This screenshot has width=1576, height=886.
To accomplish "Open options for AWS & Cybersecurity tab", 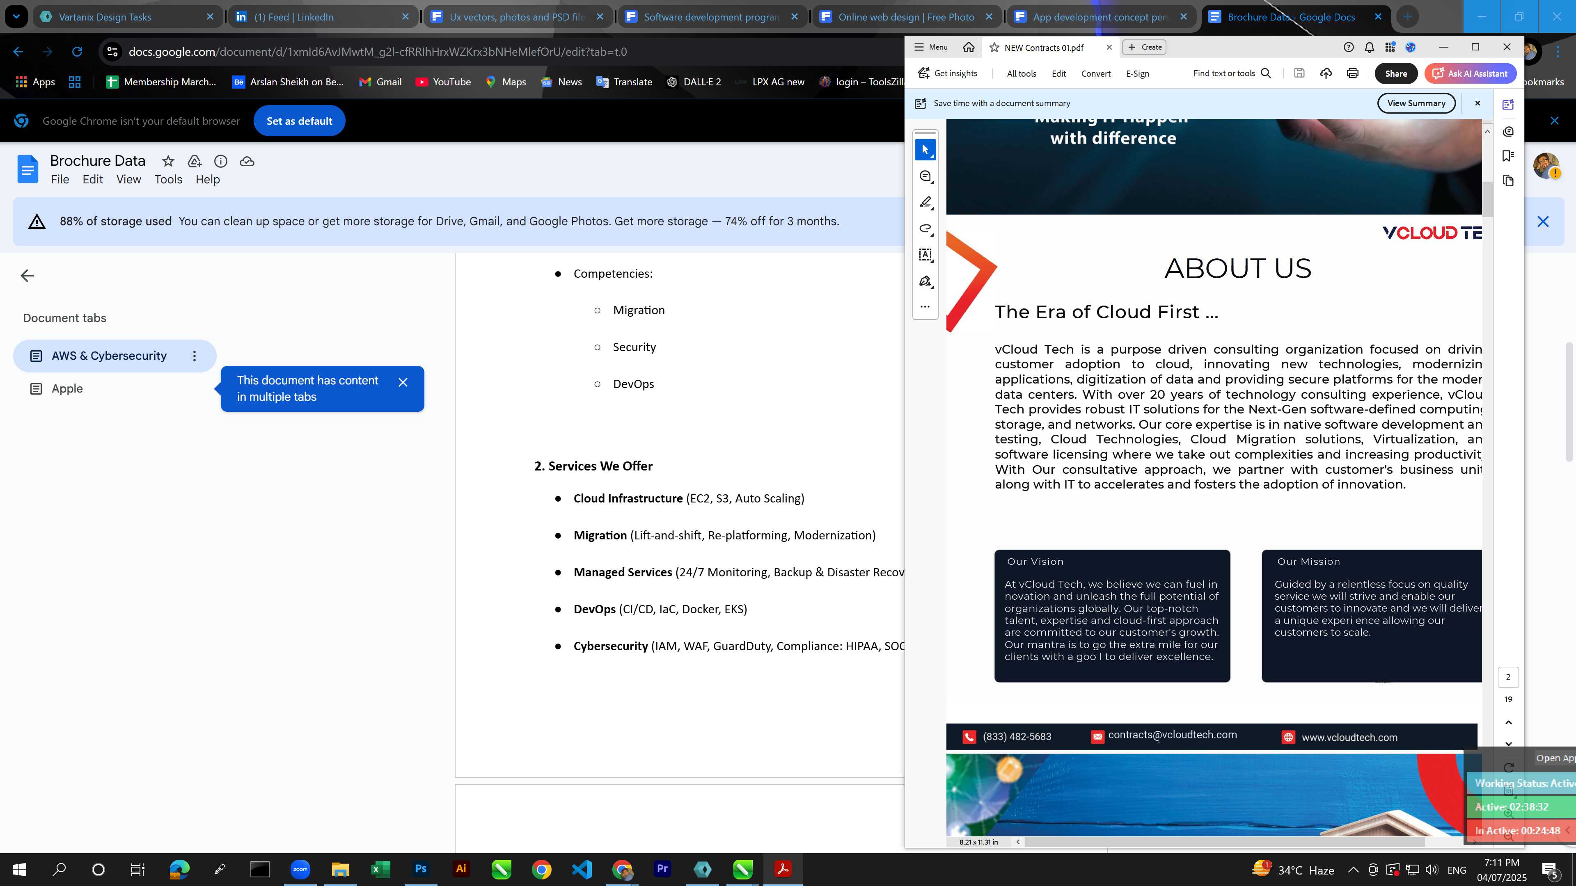I will 195,356.
